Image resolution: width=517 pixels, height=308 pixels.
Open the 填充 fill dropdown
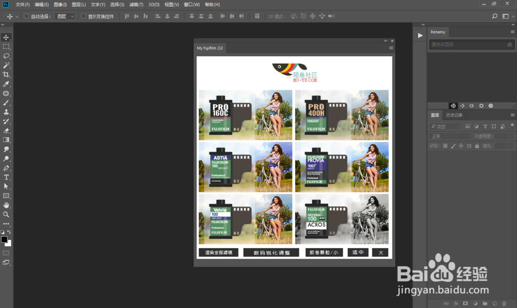[x=511, y=146]
